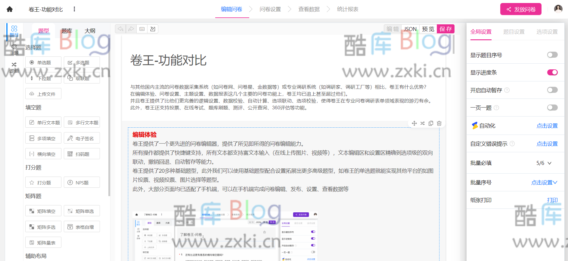Add an NPS题 question
The width and height of the screenshot is (568, 261).
[x=82, y=183]
